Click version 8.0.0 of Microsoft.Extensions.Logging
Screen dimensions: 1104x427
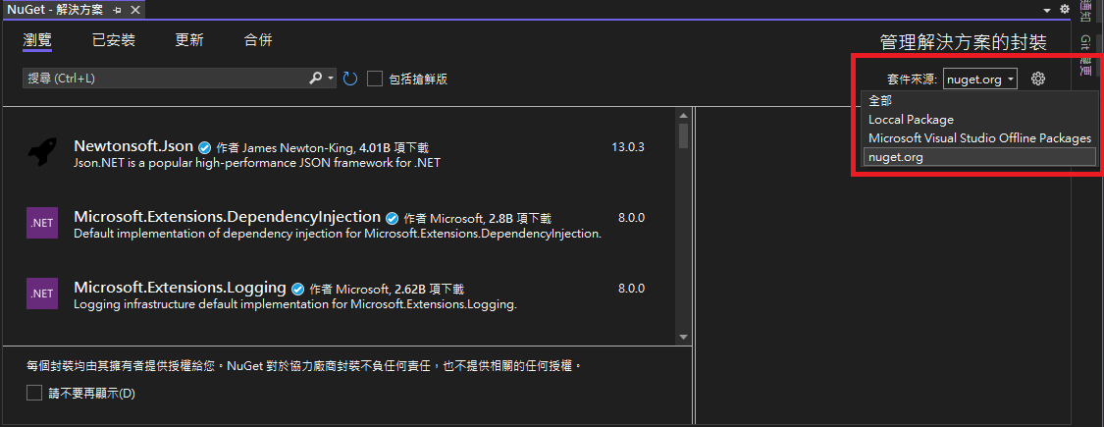631,289
